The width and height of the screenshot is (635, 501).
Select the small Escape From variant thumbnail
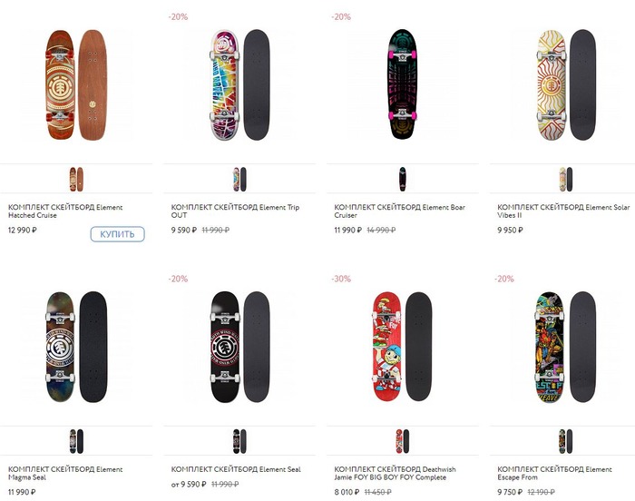[565, 442]
